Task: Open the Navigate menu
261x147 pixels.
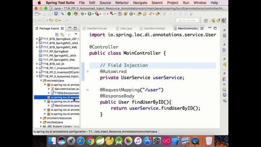Action: (x=140, y=3)
